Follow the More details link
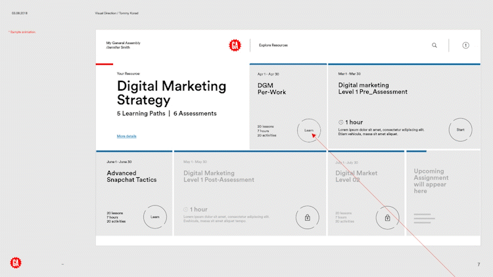Image resolution: width=493 pixels, height=277 pixels. pyautogui.click(x=126, y=136)
